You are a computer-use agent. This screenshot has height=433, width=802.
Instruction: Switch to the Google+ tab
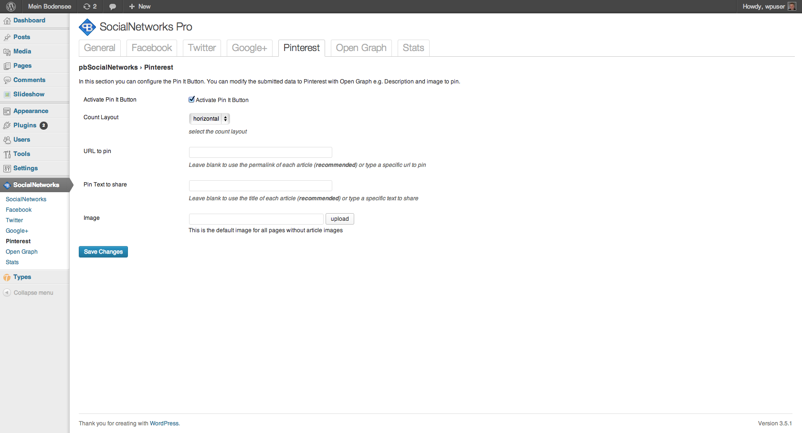click(249, 48)
